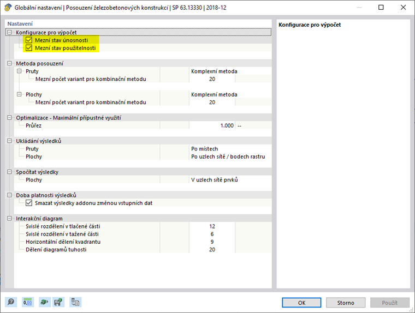The image size is (415, 313).
Task: Click the OK button
Action: click(x=301, y=303)
